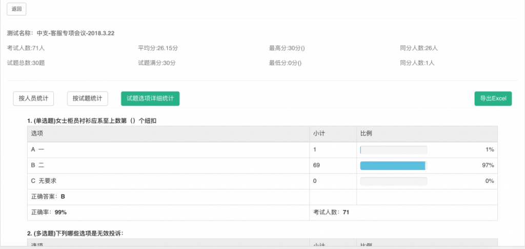The image size is (525, 249).
Task: Click 正确率: 99% cell
Action: coord(168,213)
